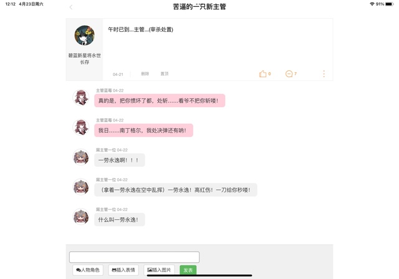Click the 插入图片 insert image button
This screenshot has height=279, width=399.
click(160, 270)
